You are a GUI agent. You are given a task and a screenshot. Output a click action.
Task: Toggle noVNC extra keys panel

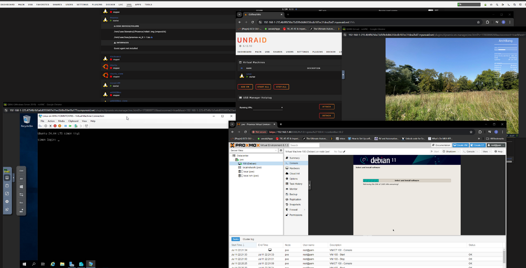[x=7, y=177]
